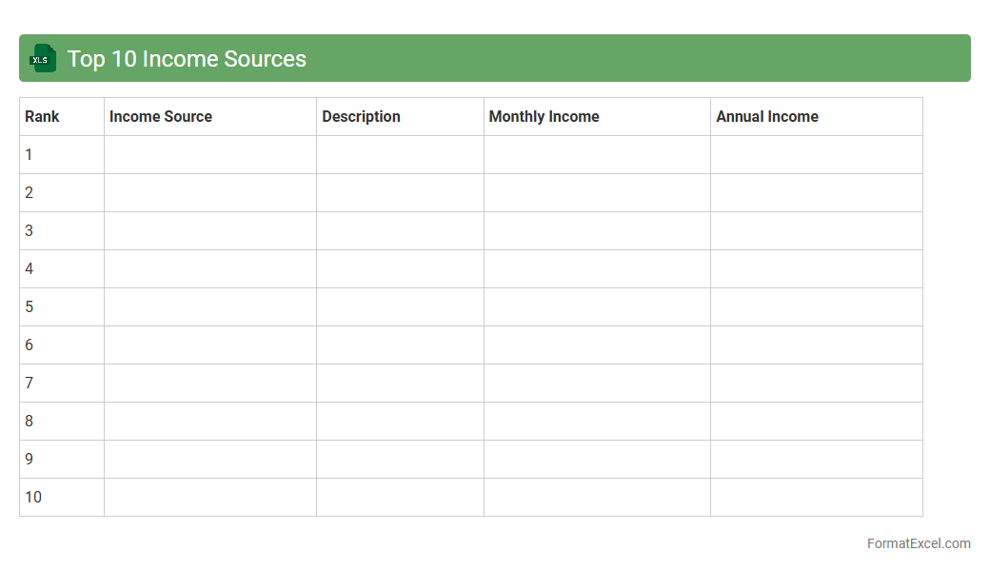
Task: Open the FormatExcel.com link
Action: [918, 543]
